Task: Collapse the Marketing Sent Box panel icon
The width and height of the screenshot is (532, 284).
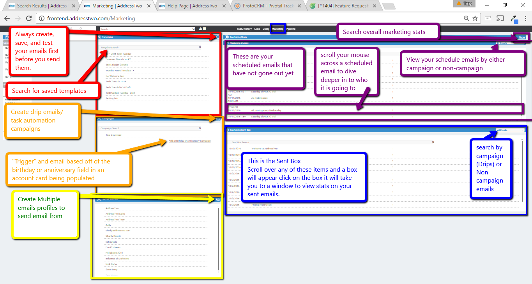Action: point(227,130)
